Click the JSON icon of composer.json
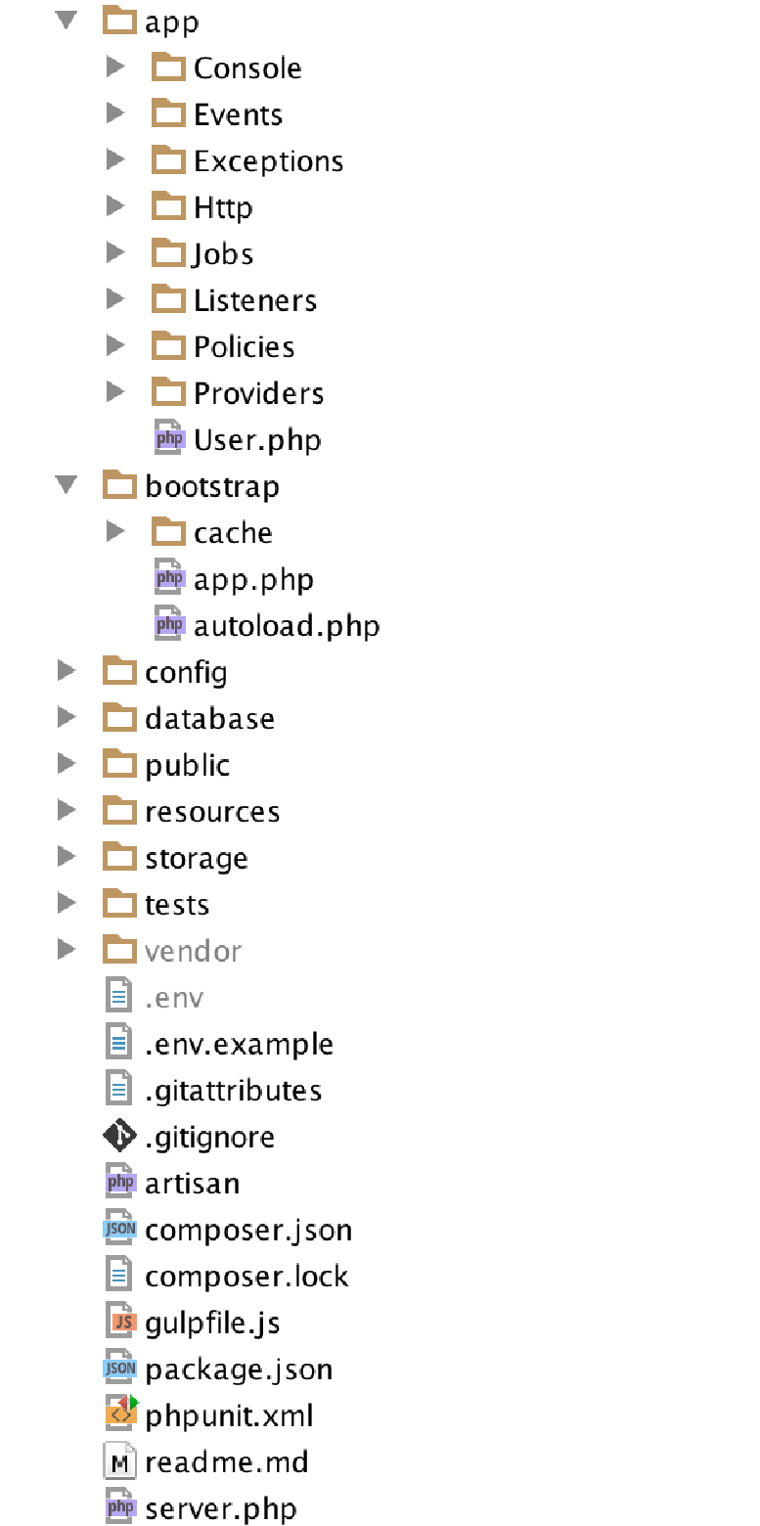 [119, 1229]
